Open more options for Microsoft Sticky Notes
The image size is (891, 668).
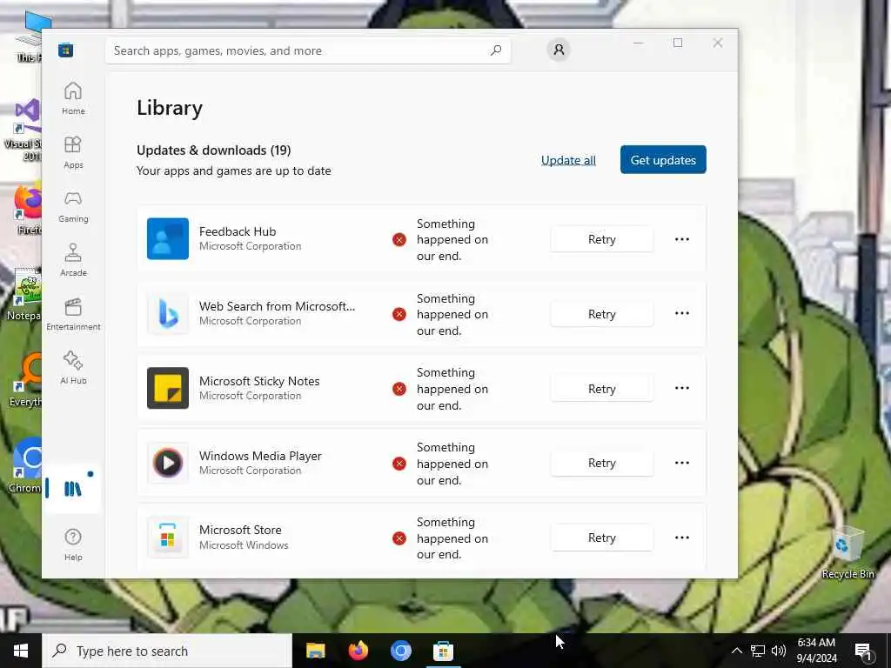682,389
